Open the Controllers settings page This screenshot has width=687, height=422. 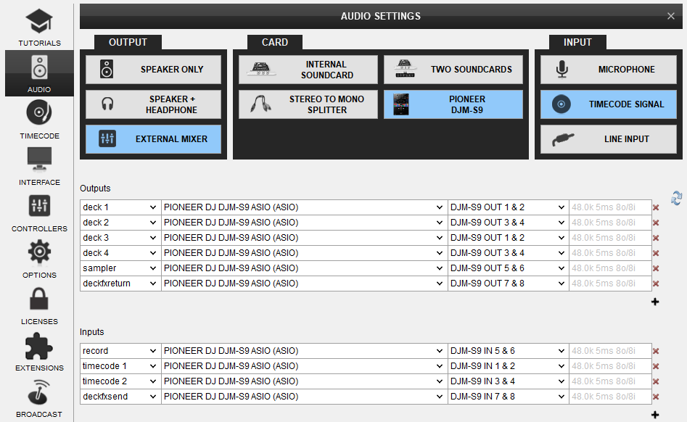pyautogui.click(x=39, y=212)
